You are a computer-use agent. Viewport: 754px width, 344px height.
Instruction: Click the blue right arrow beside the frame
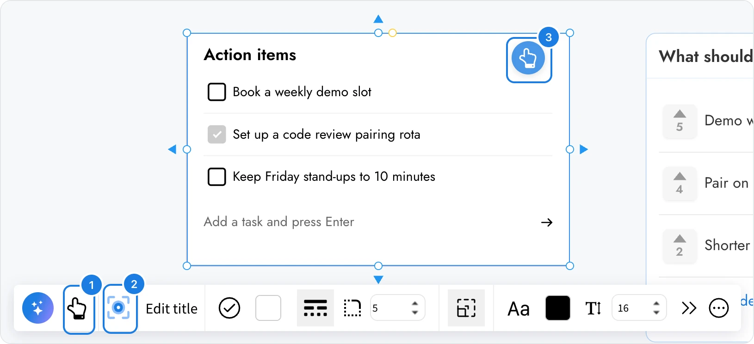[x=584, y=149]
